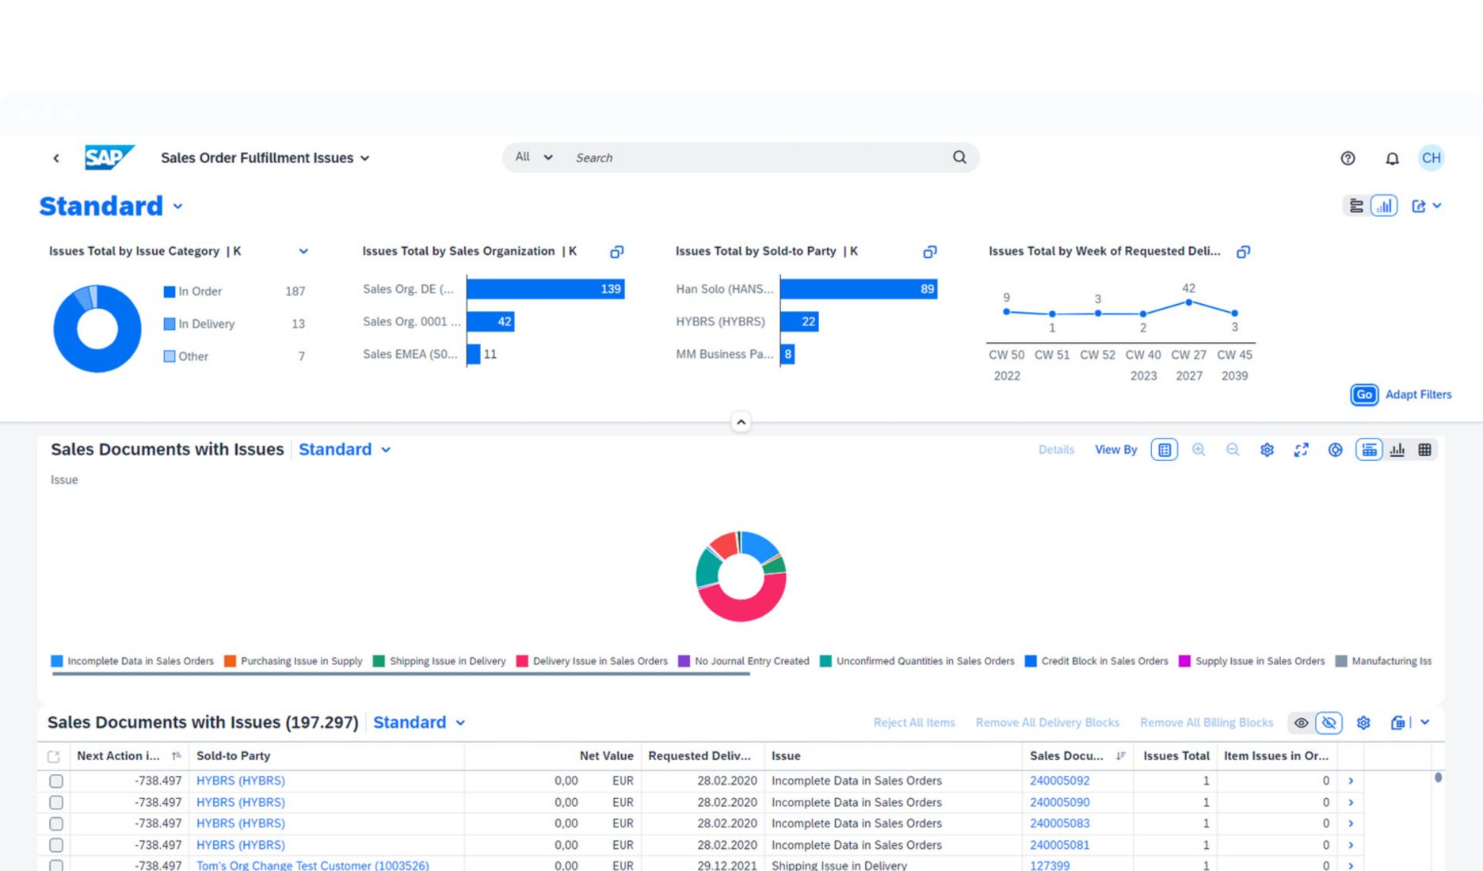Expand the Sales Order Fulfillment Issues app switcher
Screen dimensions: 1483x871
(364, 158)
